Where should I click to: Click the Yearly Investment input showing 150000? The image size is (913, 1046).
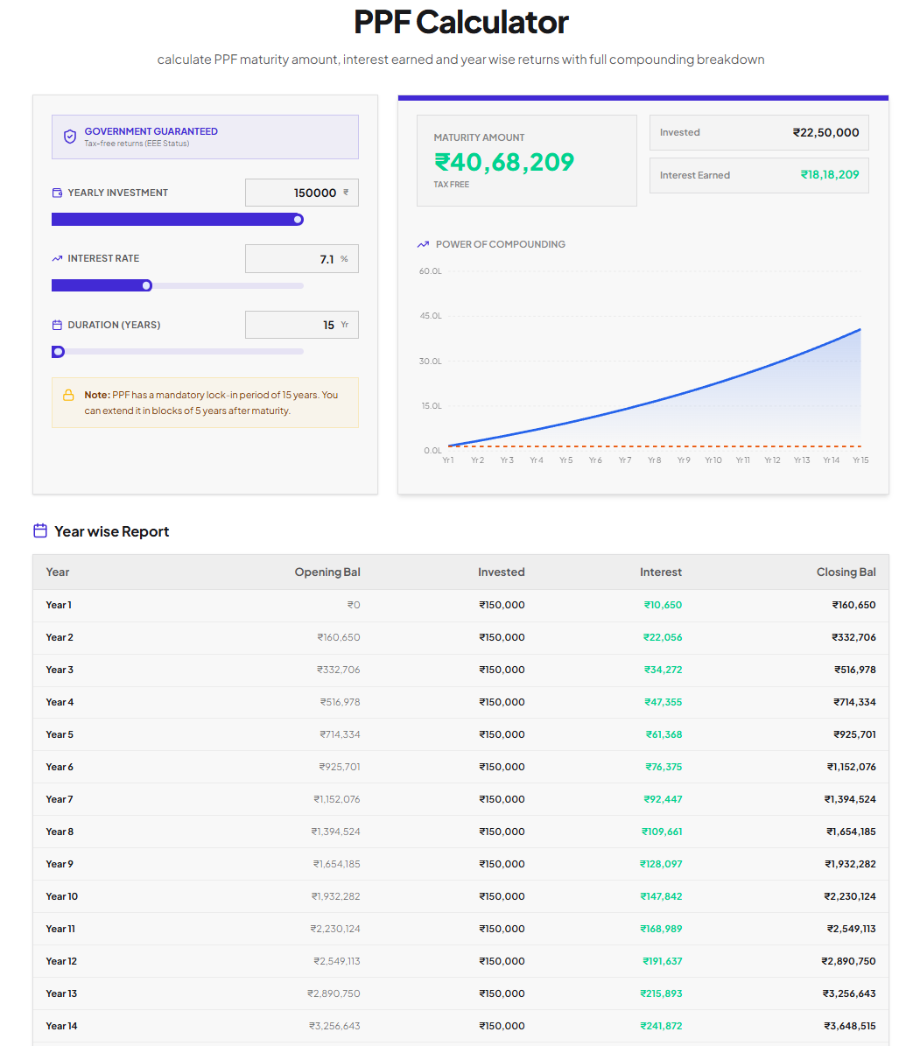click(301, 193)
